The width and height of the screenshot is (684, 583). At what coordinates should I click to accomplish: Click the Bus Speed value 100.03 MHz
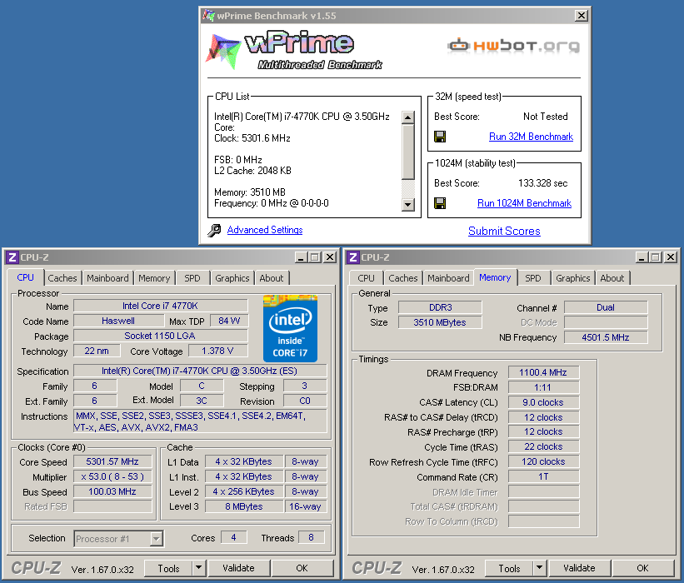[x=112, y=491]
